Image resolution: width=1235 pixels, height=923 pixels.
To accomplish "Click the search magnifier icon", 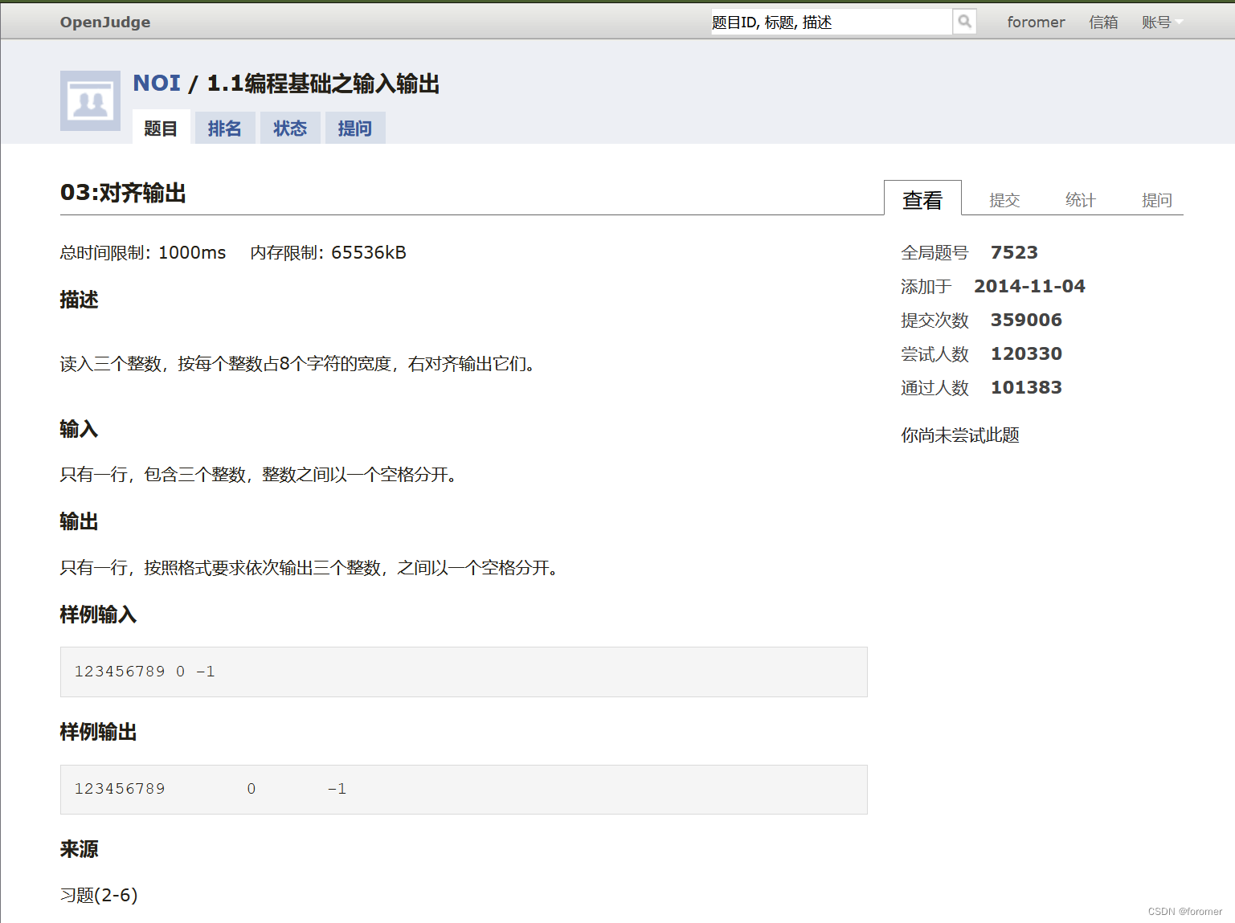I will pos(963,22).
